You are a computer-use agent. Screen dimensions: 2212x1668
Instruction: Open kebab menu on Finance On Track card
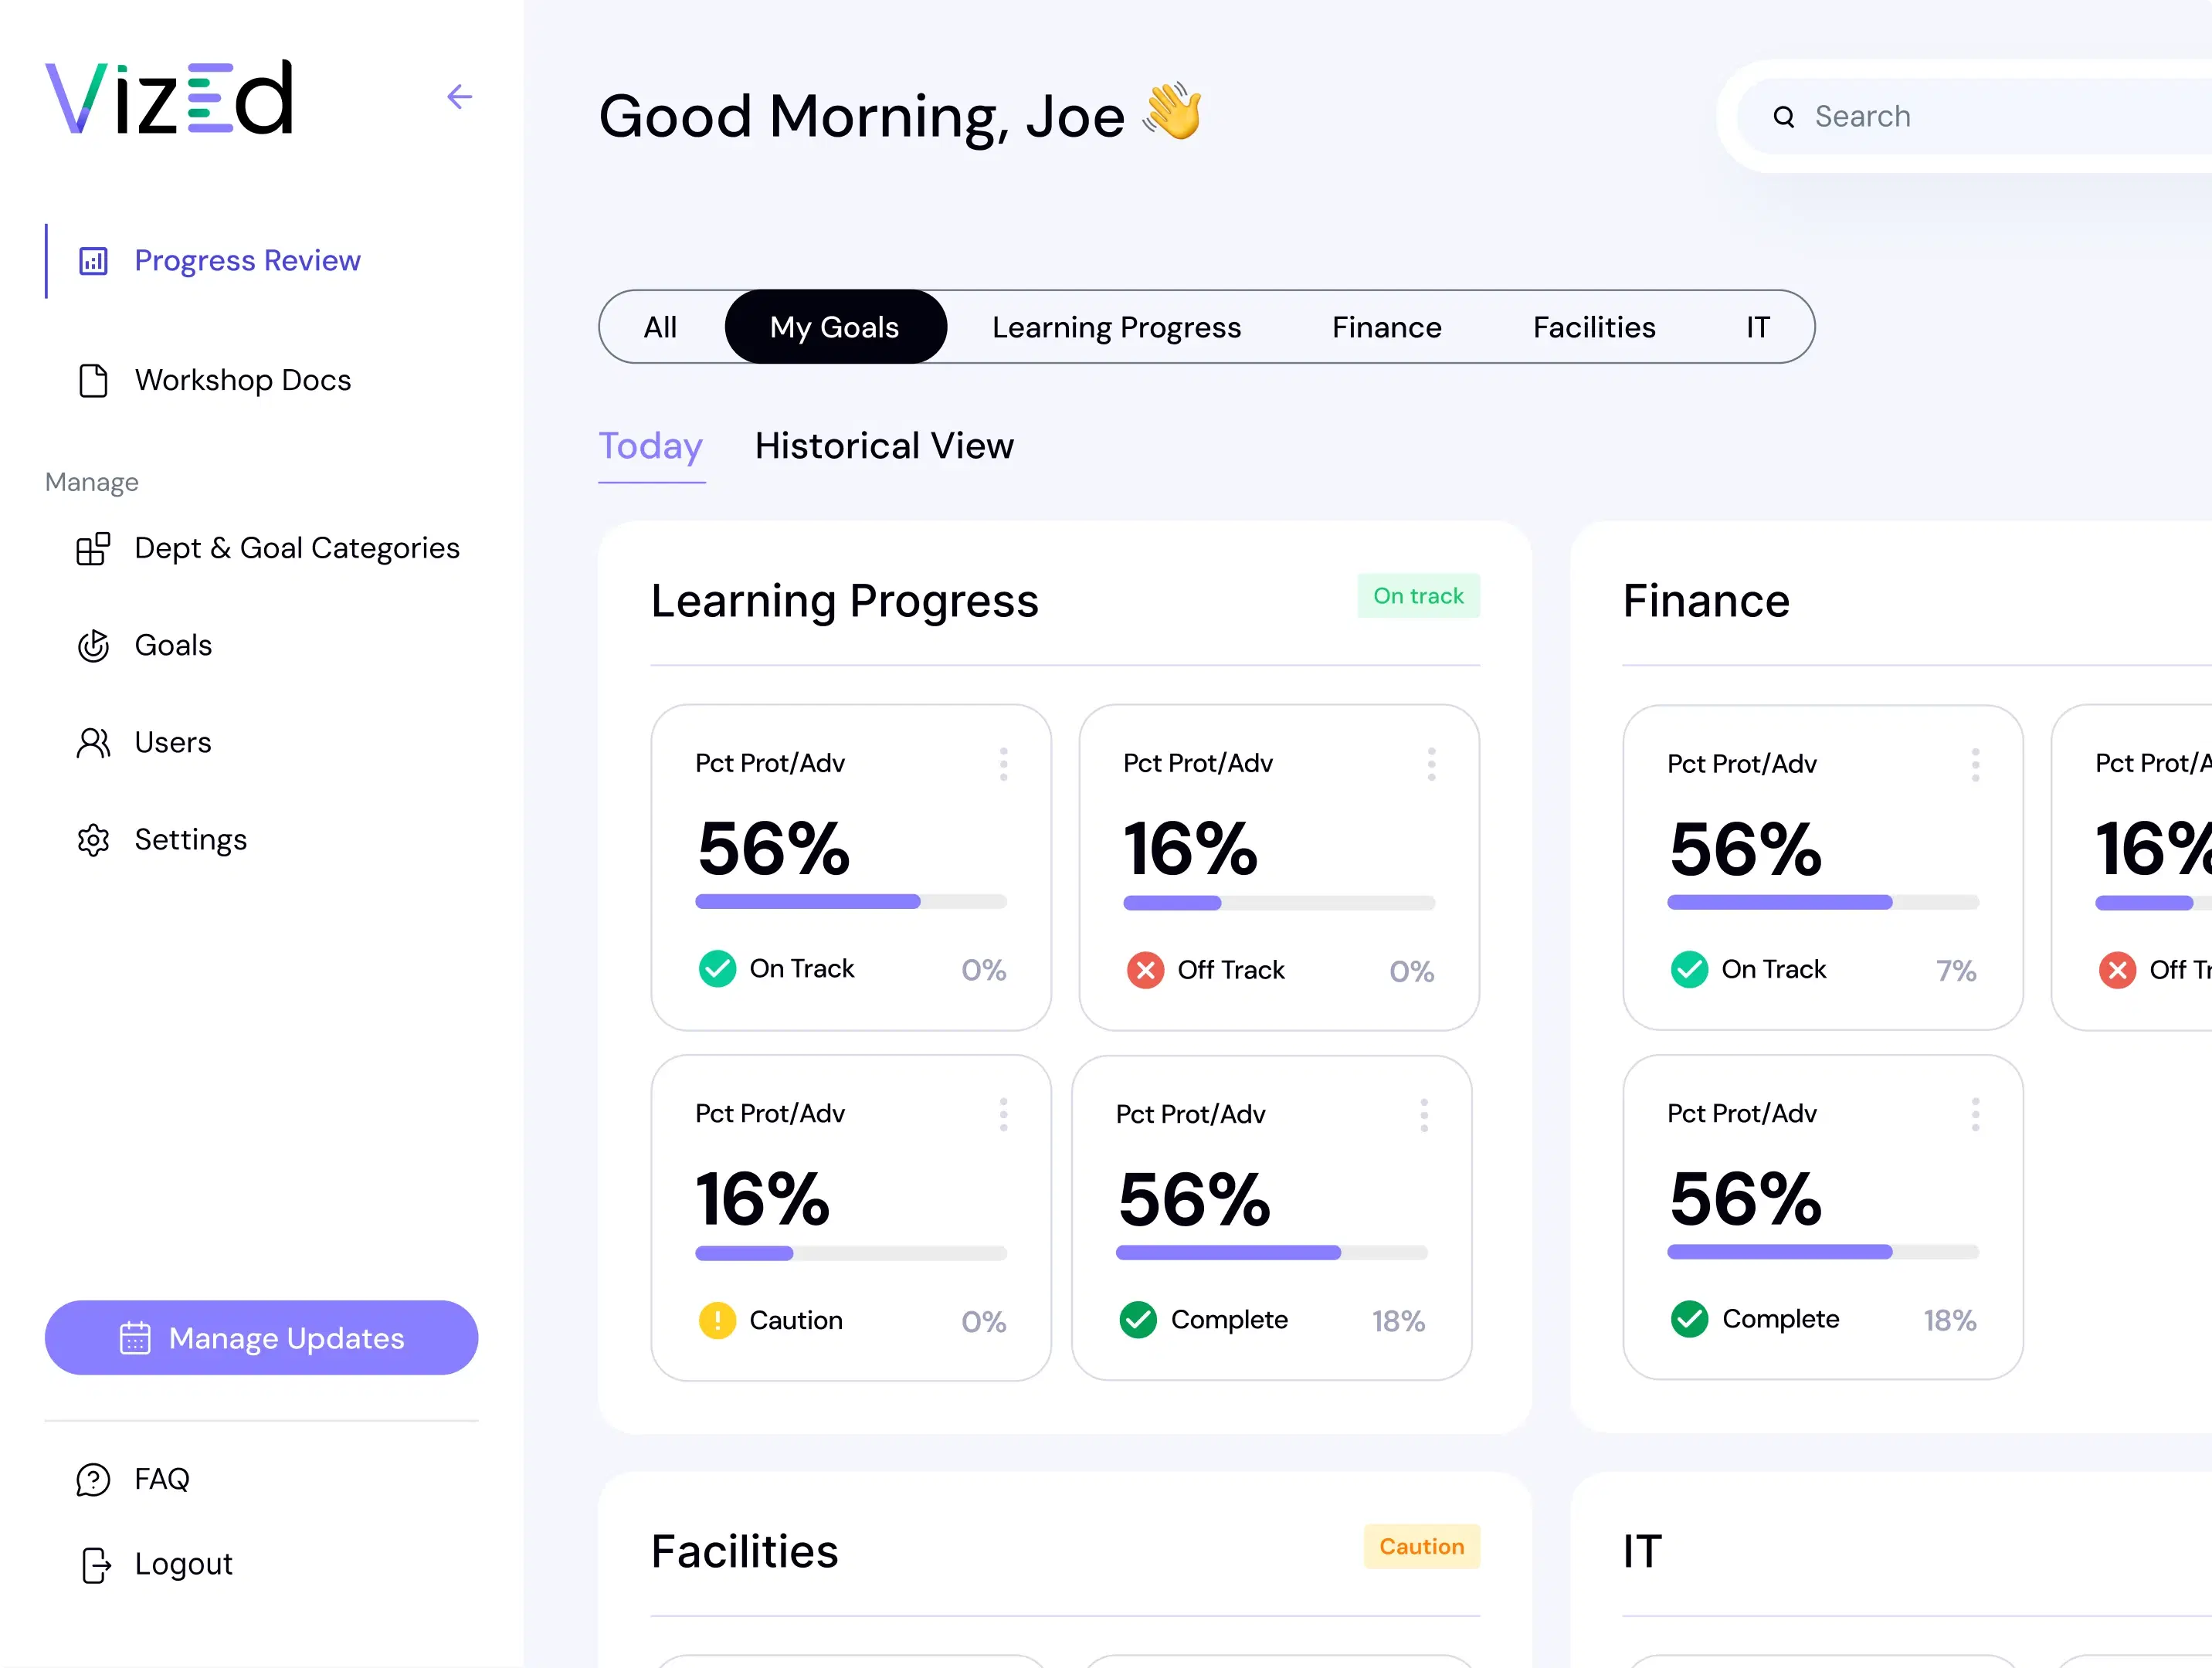tap(1975, 765)
